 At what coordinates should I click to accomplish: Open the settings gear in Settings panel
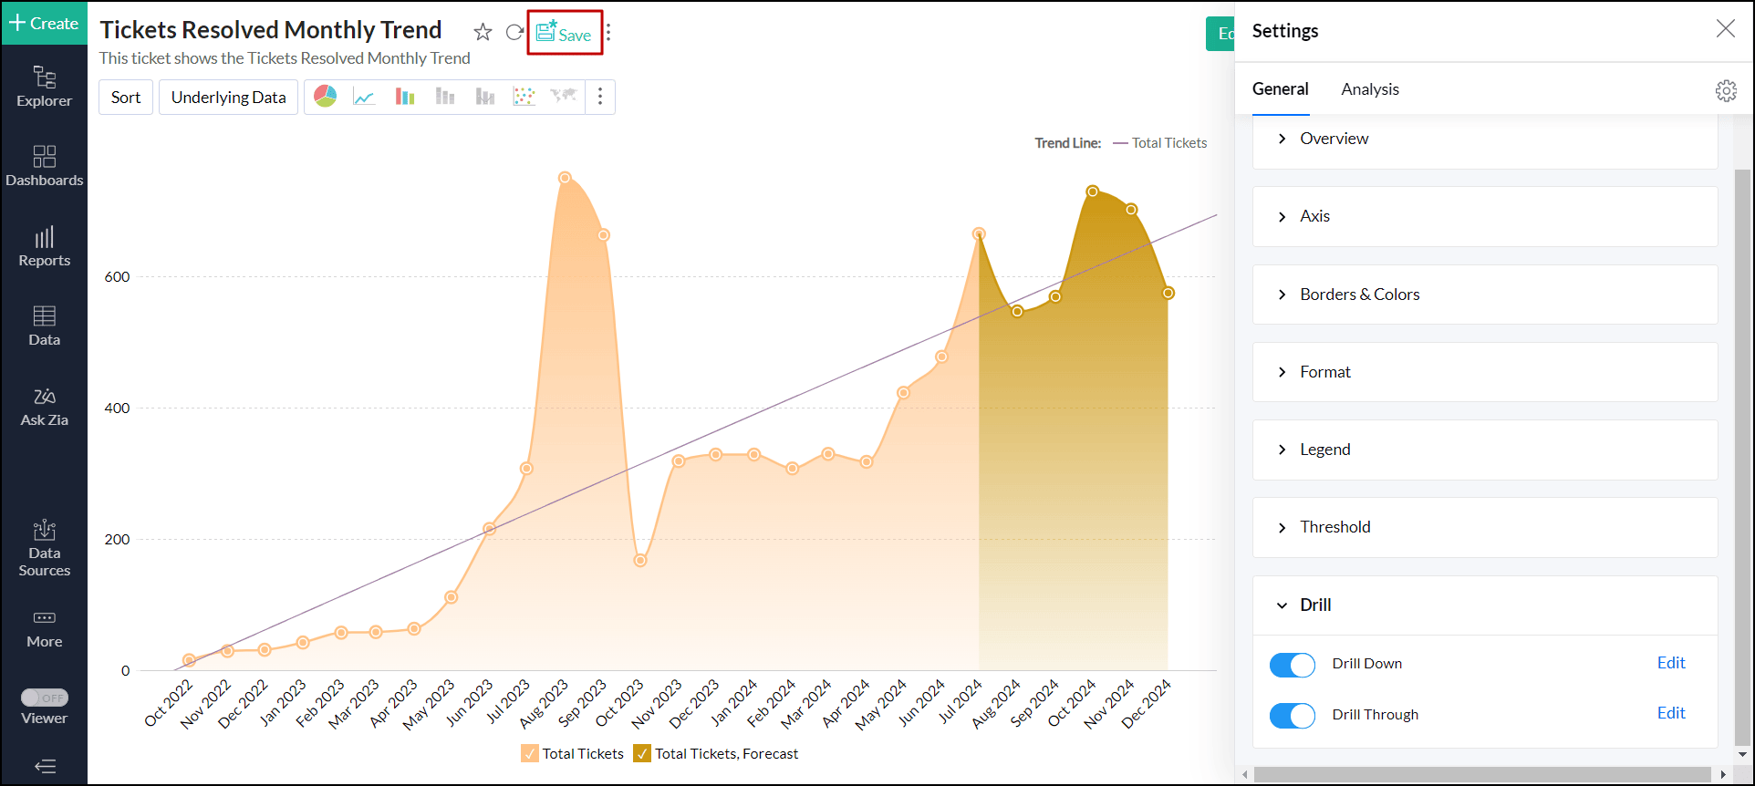(1726, 90)
